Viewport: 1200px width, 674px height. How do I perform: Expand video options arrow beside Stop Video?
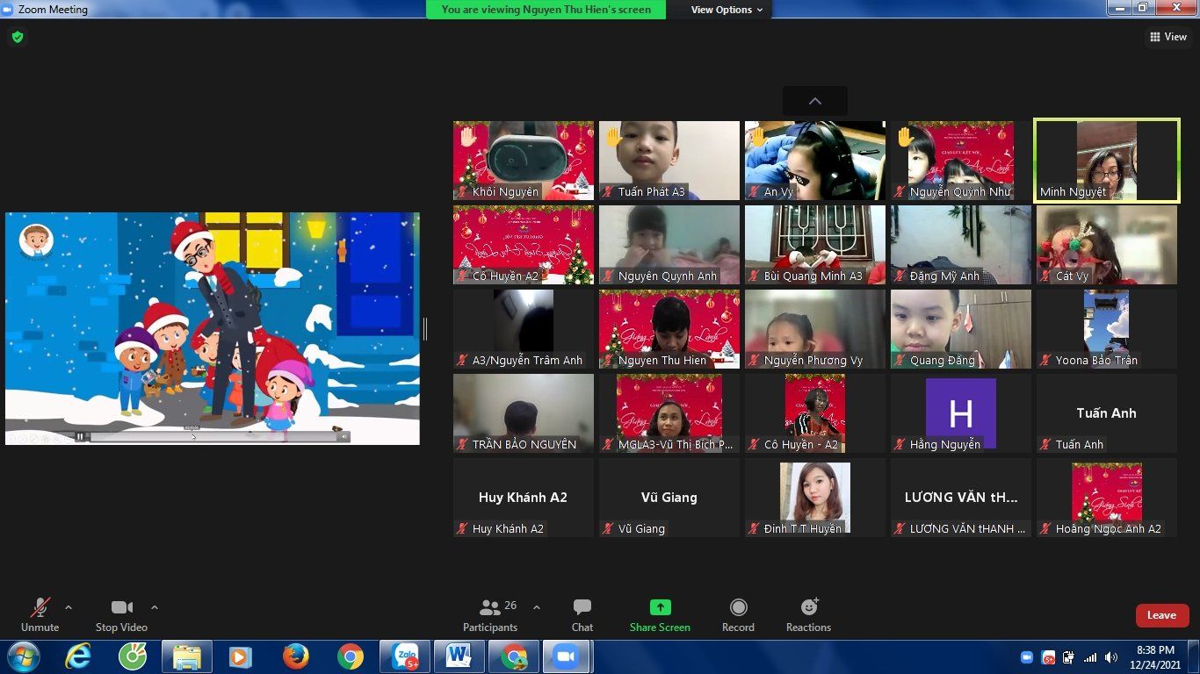(155, 607)
